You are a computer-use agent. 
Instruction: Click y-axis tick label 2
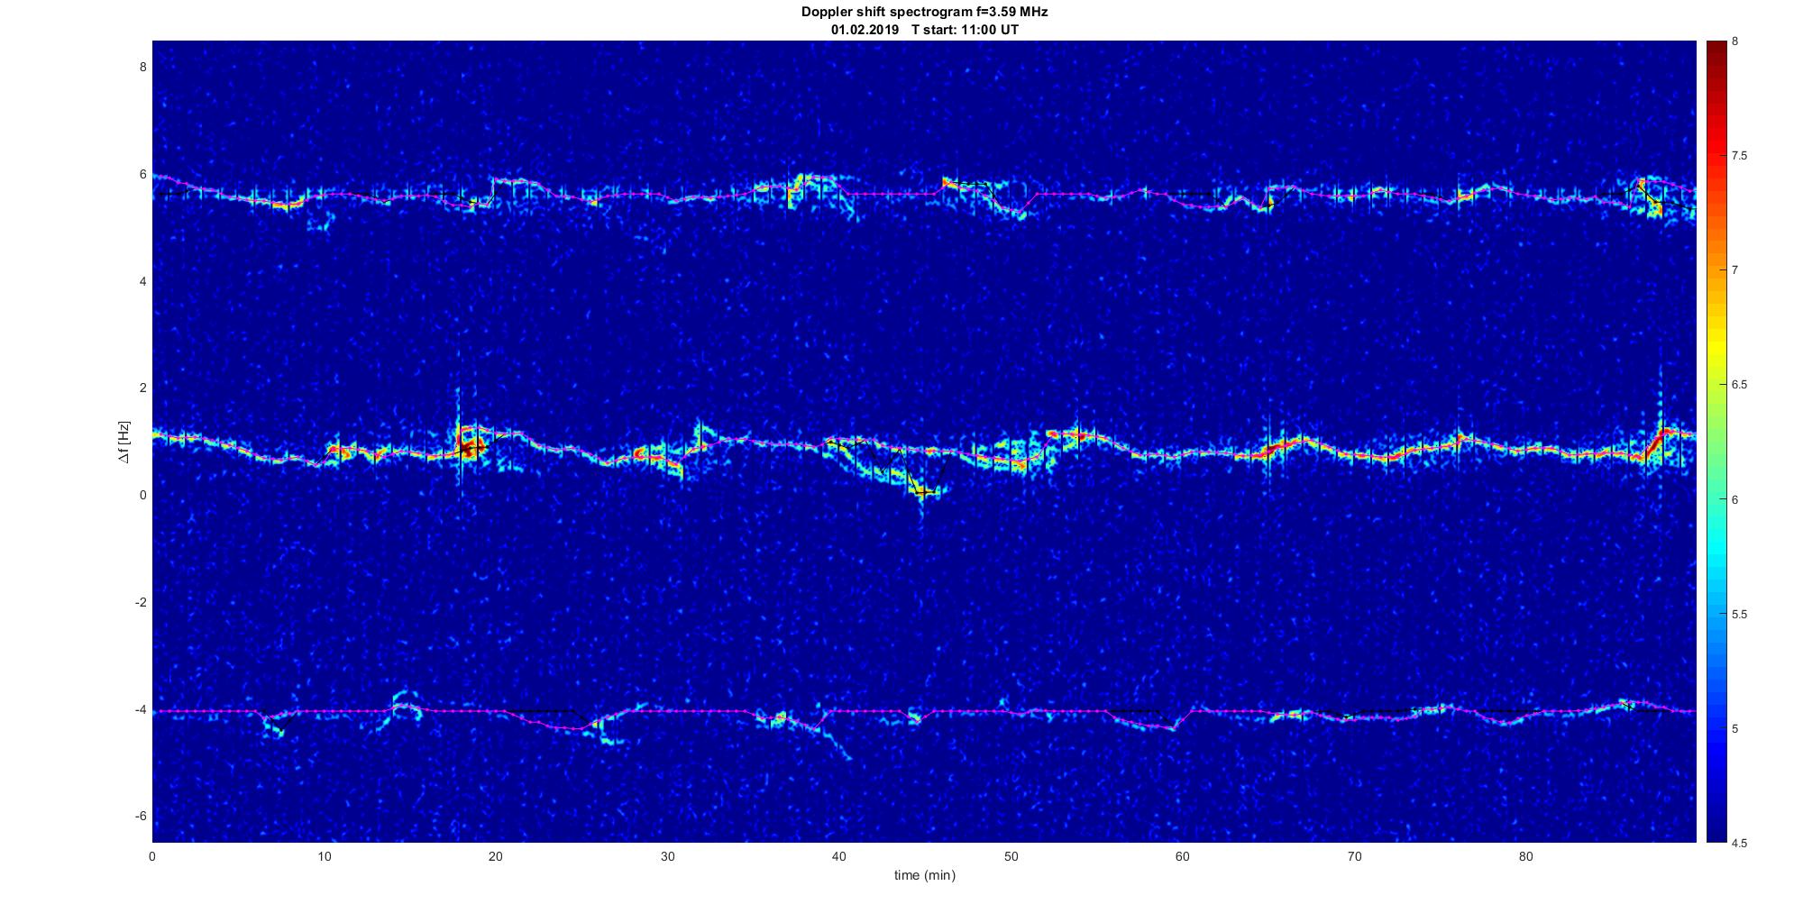tap(142, 388)
